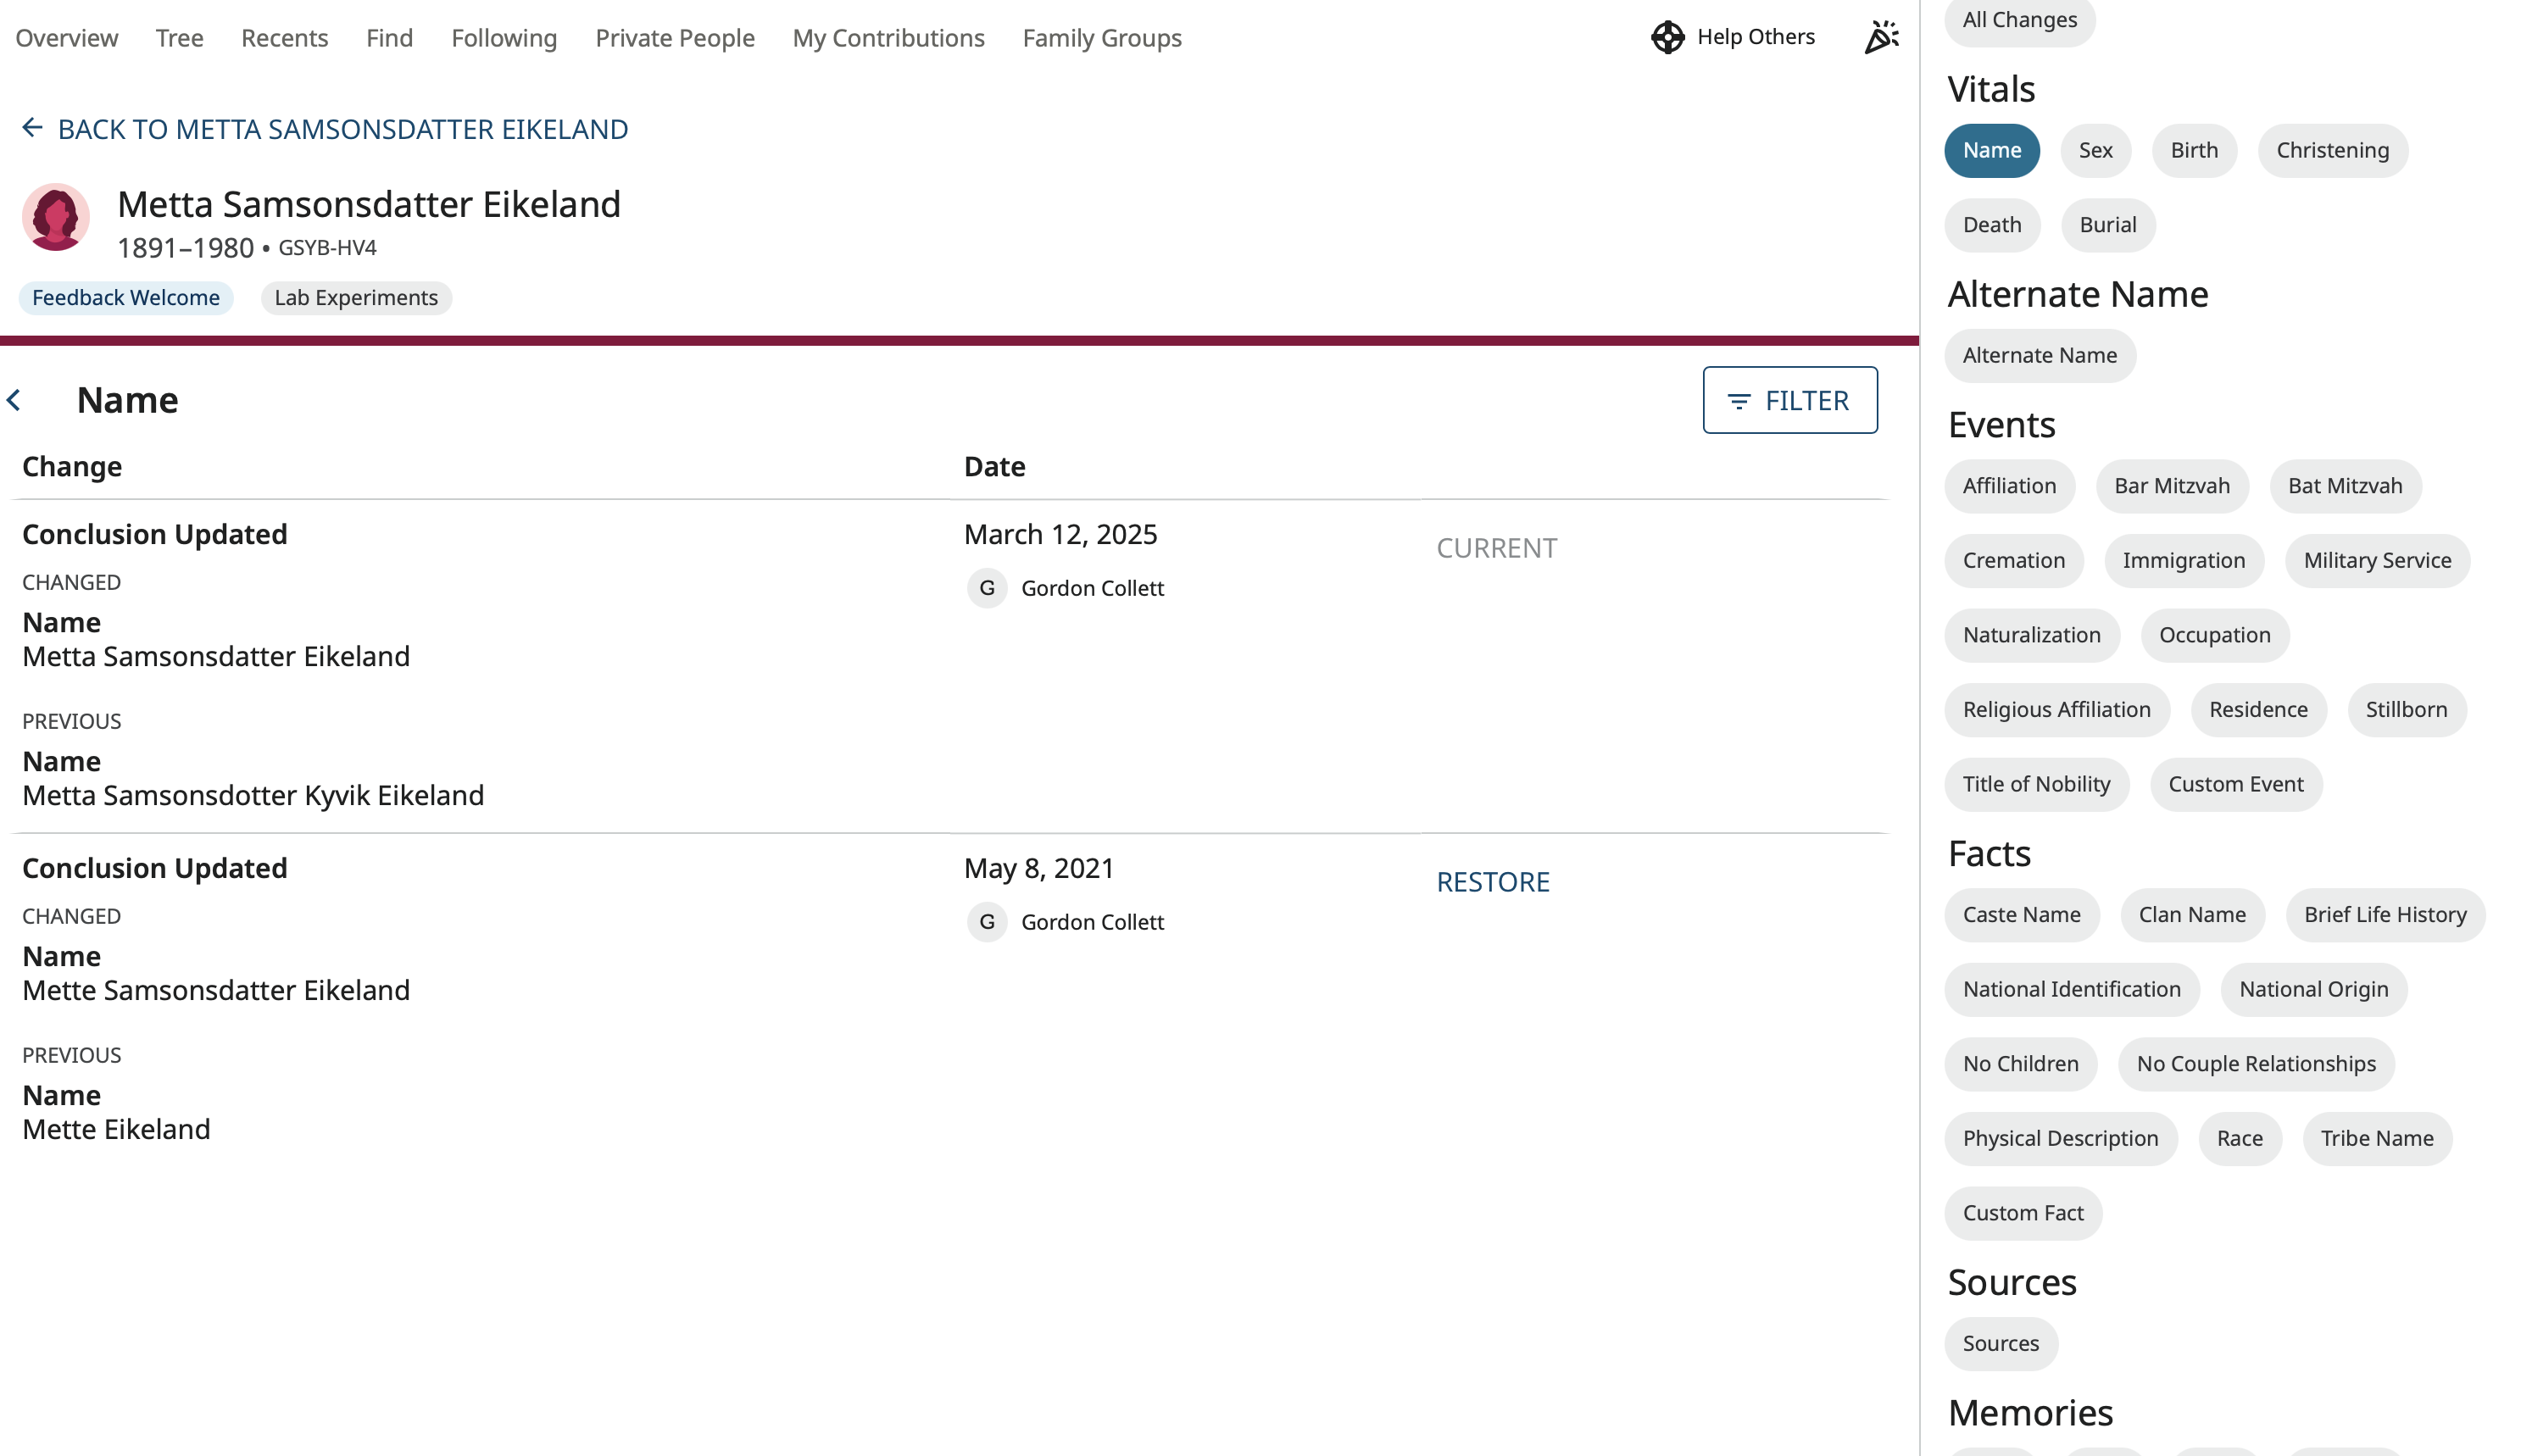
Task: Restore the May 8, 2021 name
Action: click(x=1492, y=882)
